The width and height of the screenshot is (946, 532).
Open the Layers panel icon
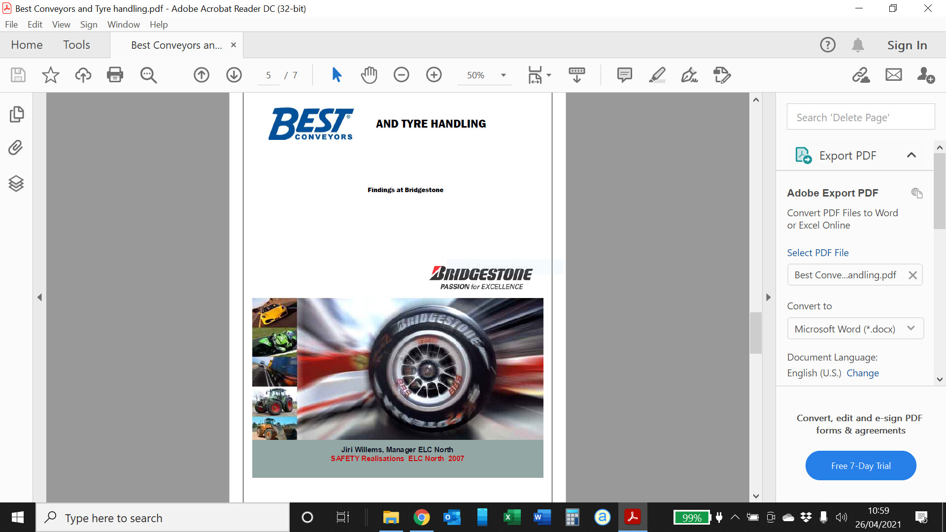point(16,183)
